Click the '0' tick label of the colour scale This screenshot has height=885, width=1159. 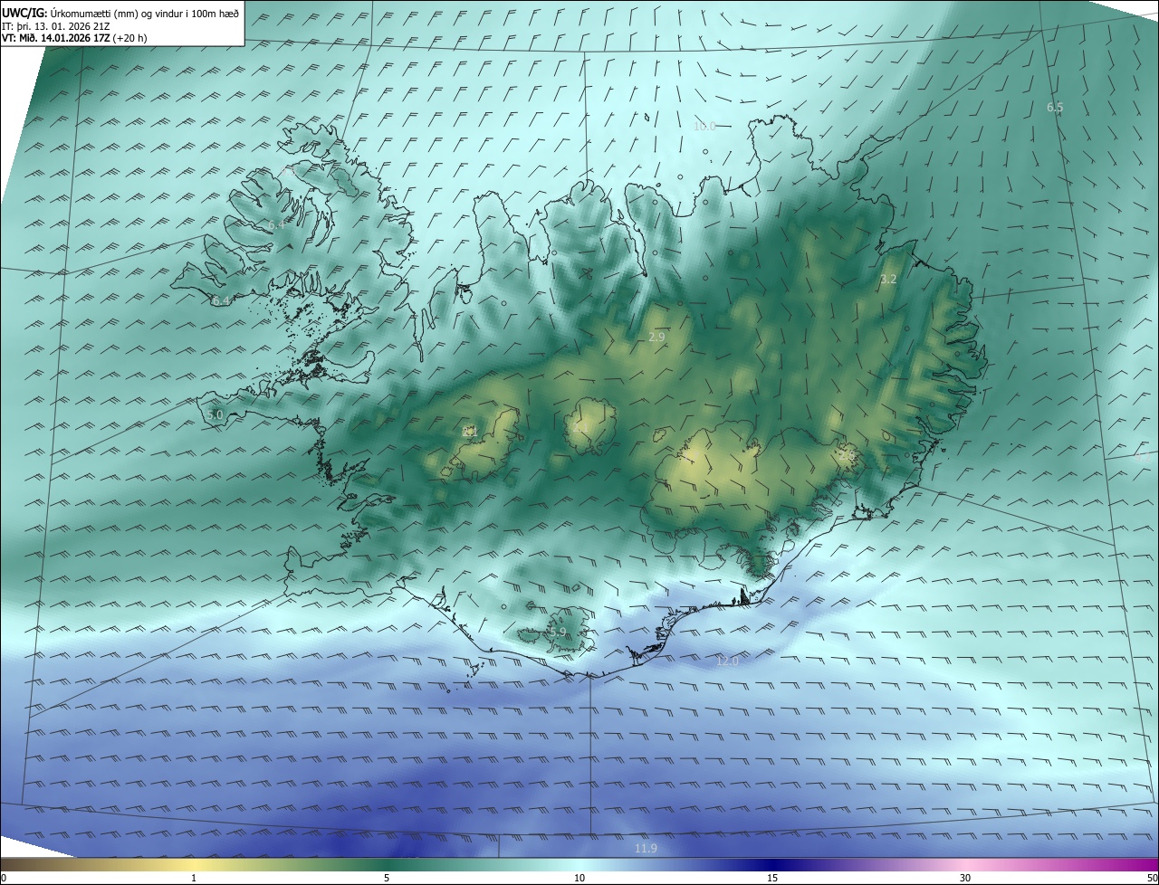click(x=4, y=878)
